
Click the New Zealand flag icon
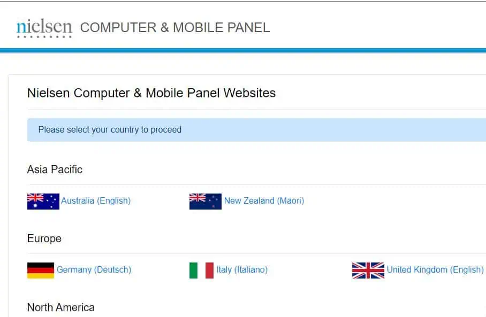tap(205, 201)
